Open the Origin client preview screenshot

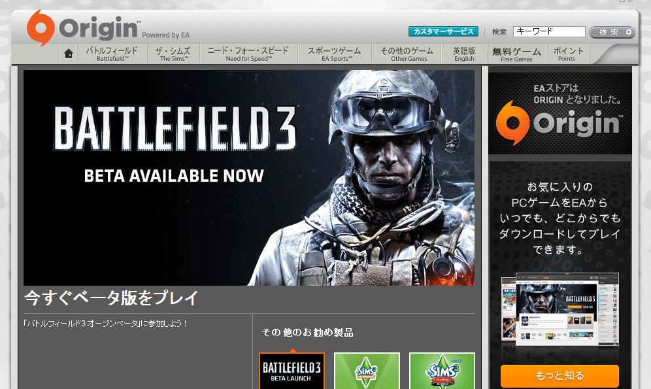[559, 309]
